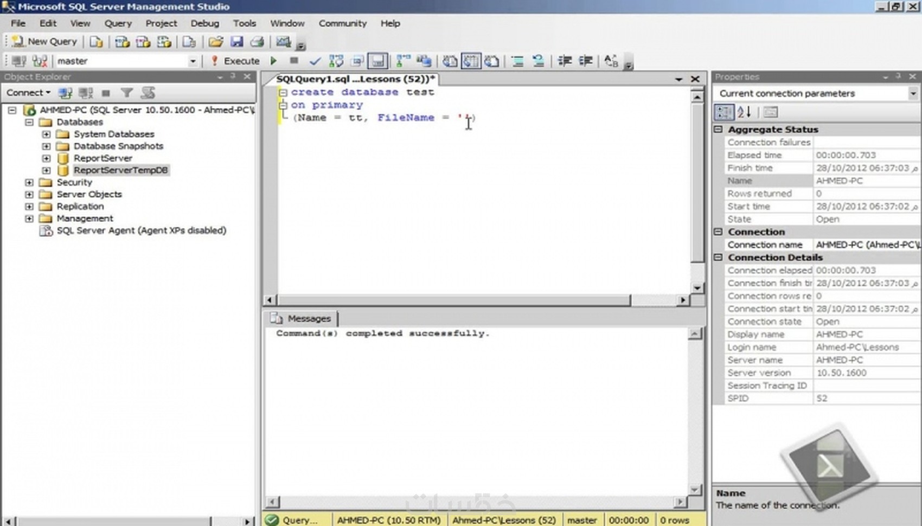
Task: Open a SQL Server Compact Query
Action: point(189,42)
